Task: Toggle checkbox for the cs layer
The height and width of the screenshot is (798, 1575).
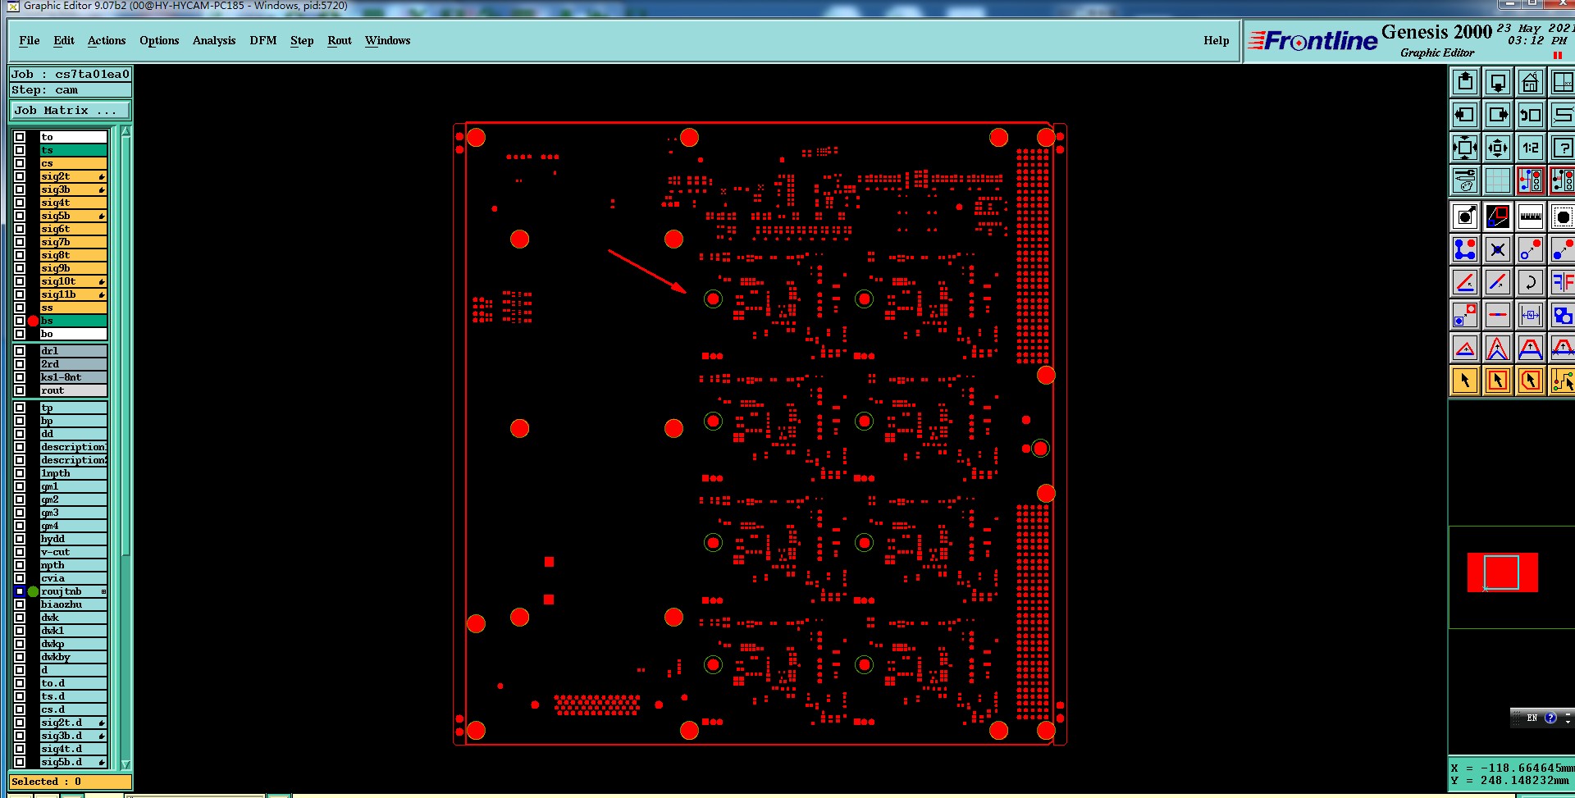Action: (20, 163)
